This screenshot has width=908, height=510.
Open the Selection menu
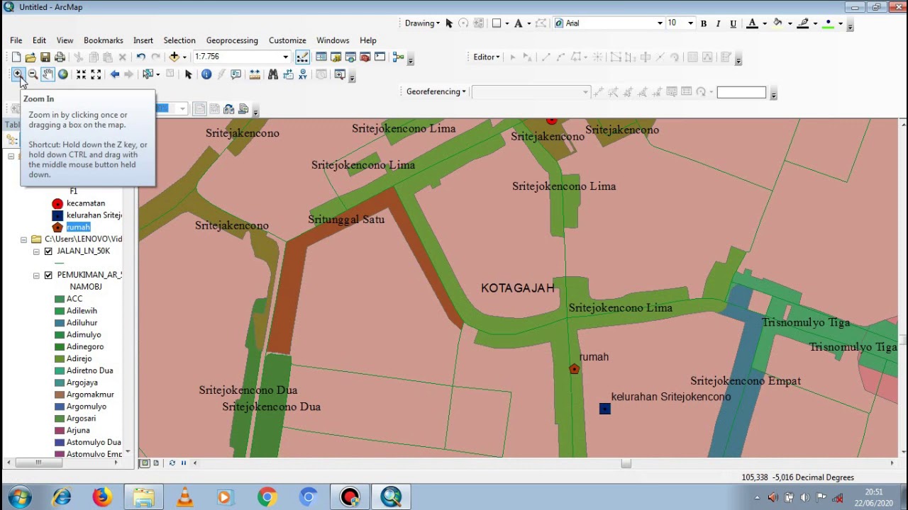(x=179, y=40)
